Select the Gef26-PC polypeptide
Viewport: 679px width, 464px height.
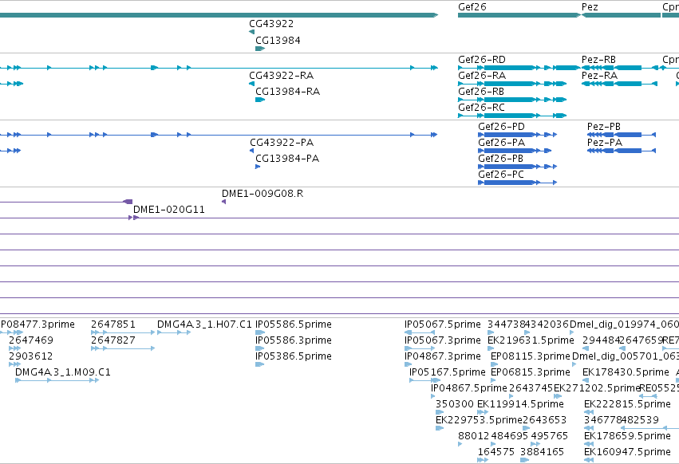pos(501,175)
